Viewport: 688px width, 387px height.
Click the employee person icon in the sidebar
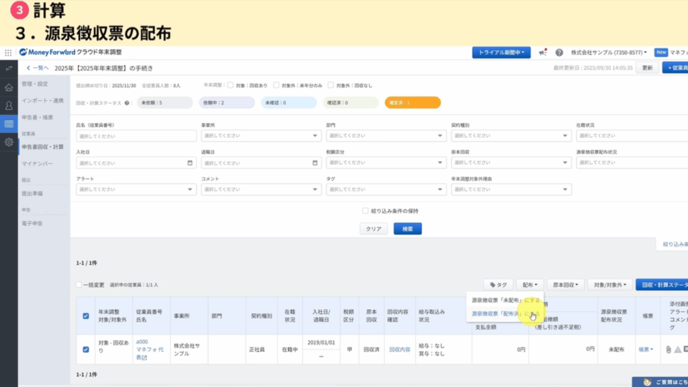click(9, 105)
